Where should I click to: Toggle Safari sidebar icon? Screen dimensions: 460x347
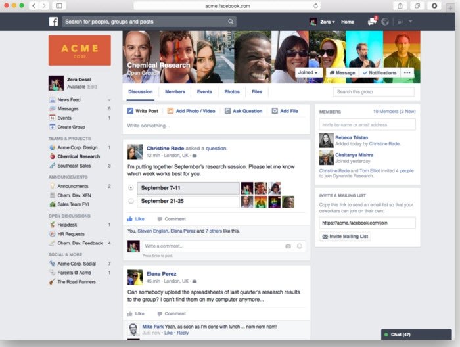(59, 5)
